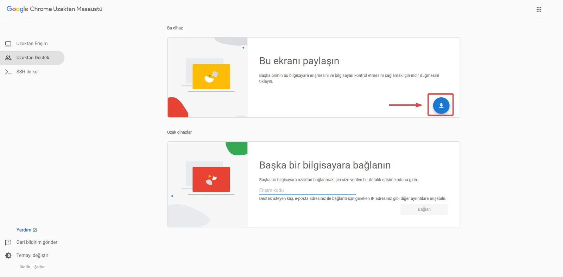Click the Uzaktan Erişim laptop icon
Image resolution: width=563 pixels, height=277 pixels.
coord(8,44)
